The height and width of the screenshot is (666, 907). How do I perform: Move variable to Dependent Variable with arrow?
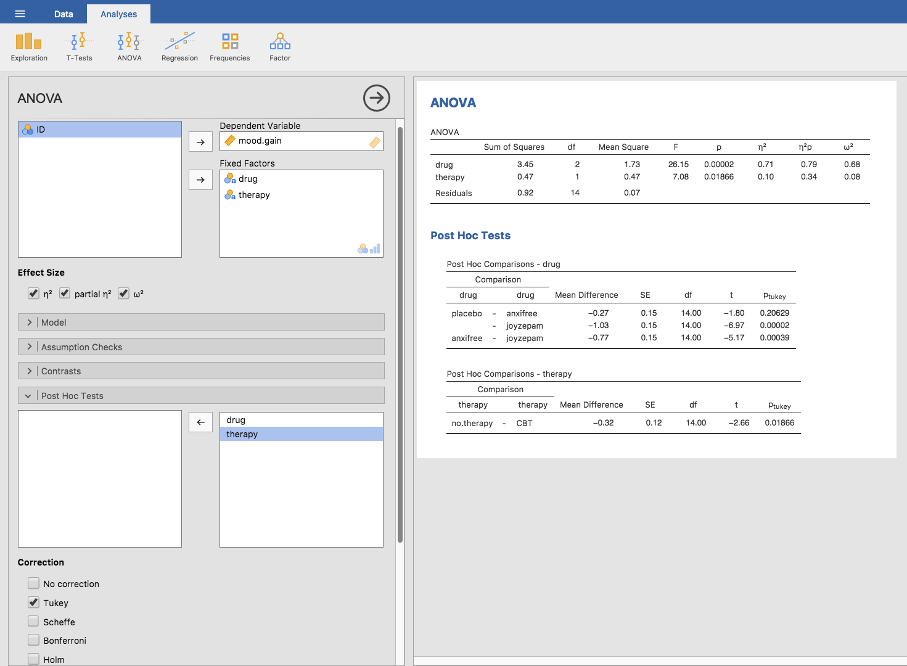click(x=200, y=142)
